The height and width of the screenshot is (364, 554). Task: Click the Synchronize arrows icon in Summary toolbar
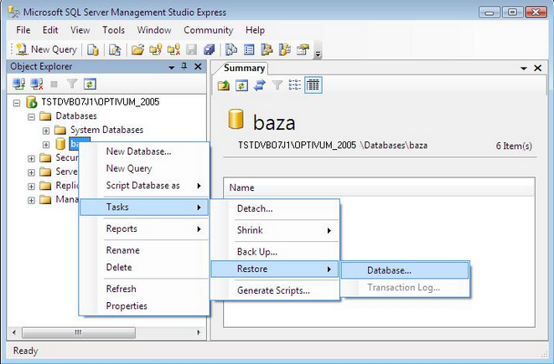[259, 85]
